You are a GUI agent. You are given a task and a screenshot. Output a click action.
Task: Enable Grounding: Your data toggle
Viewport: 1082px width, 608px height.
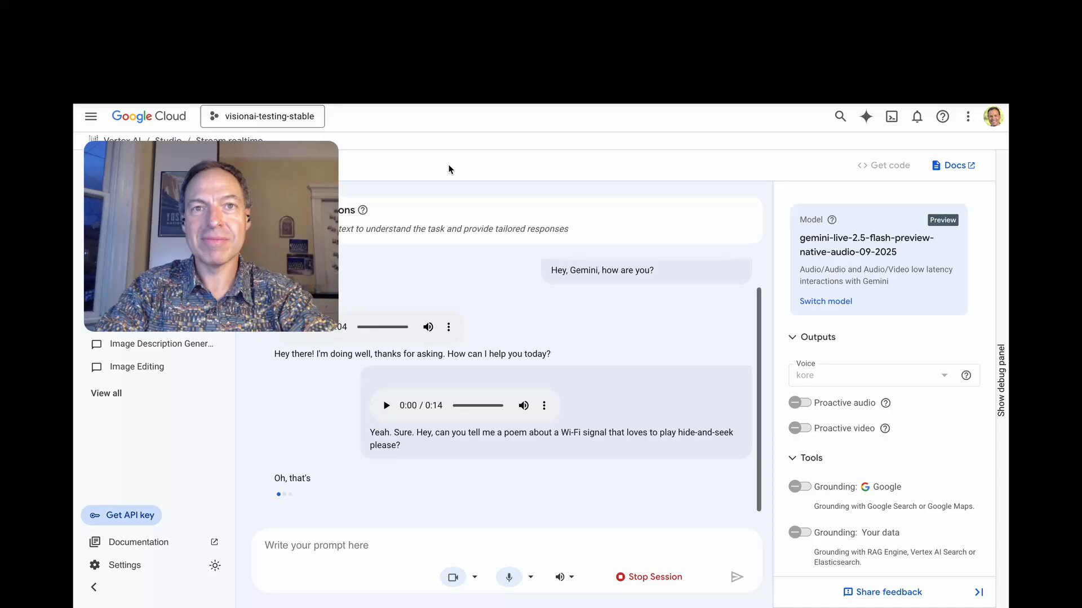[800, 531]
